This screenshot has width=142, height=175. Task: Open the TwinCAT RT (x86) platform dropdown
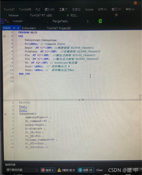tap(45, 15)
